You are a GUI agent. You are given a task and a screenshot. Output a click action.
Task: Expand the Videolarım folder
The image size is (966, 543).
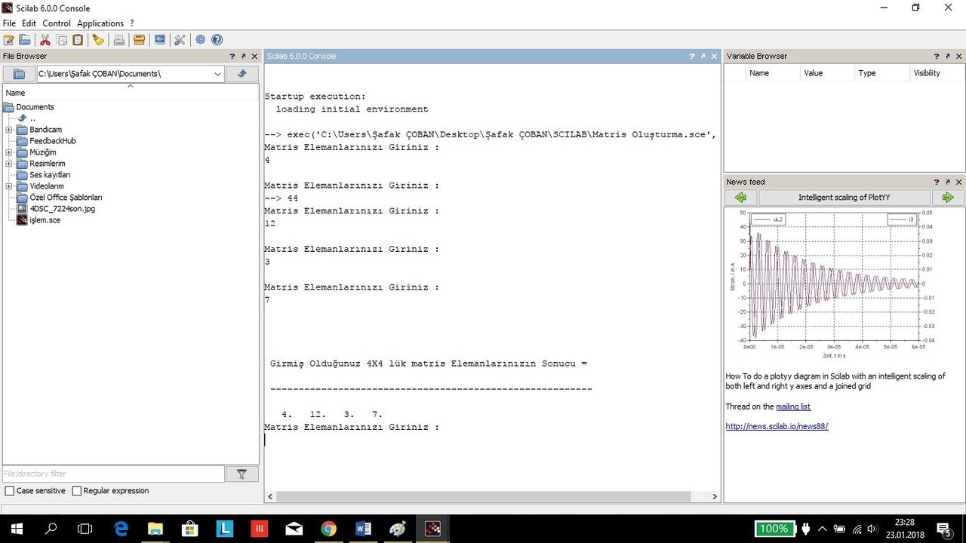tap(9, 186)
